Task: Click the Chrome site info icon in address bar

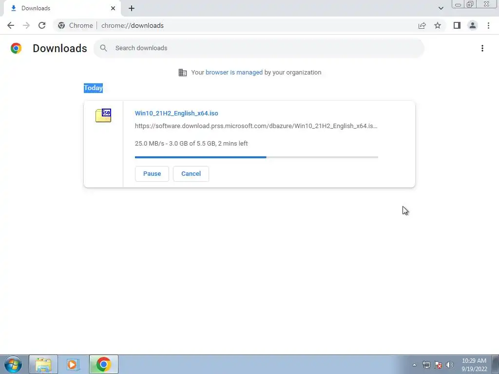Action: point(61,25)
